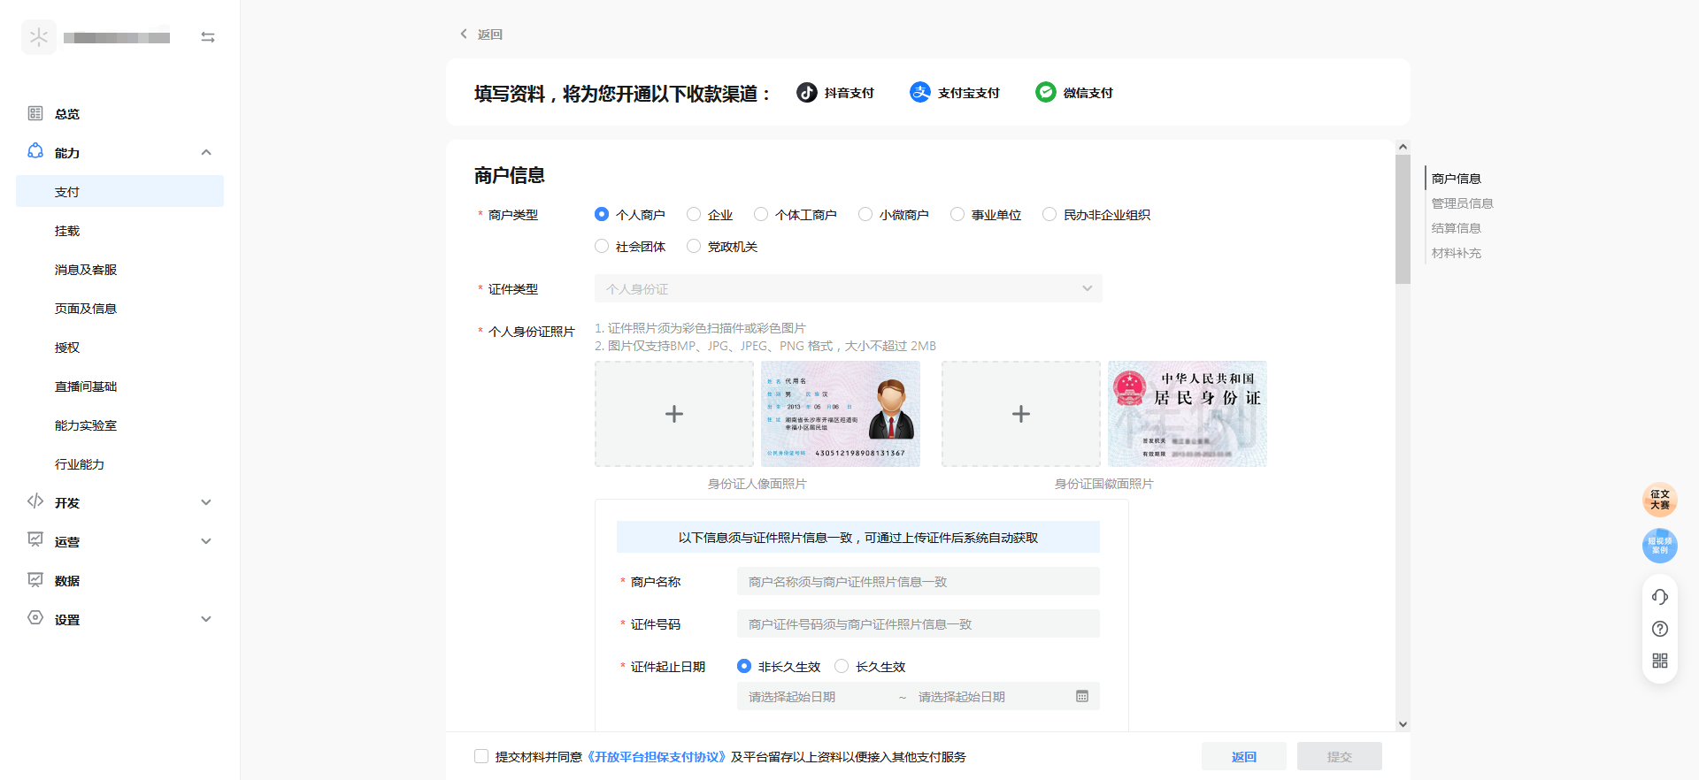This screenshot has height=780, width=1699.
Task: Choose the 长久生效 validity option
Action: click(x=842, y=666)
